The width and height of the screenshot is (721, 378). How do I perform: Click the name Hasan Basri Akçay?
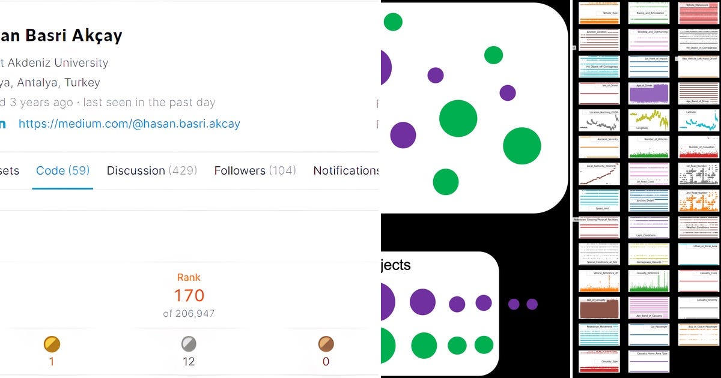(60, 35)
